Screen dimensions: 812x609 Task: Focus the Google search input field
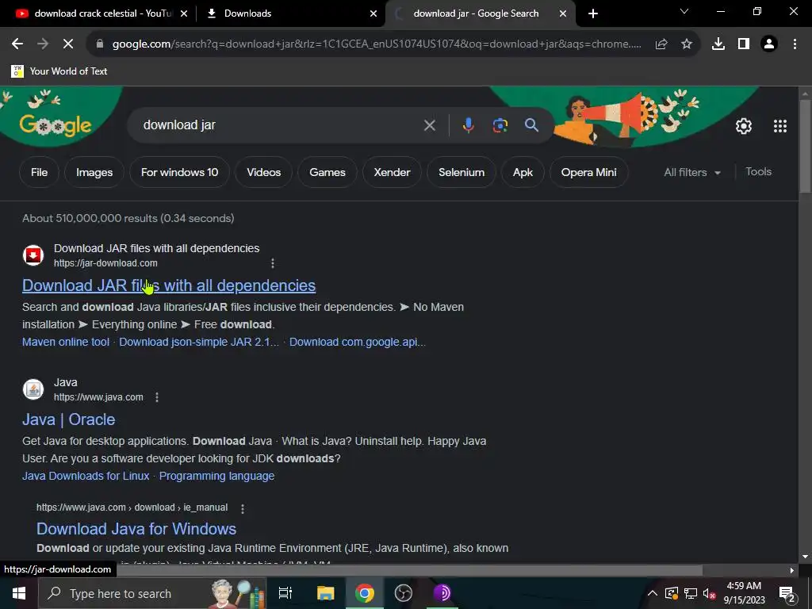[x=280, y=125]
